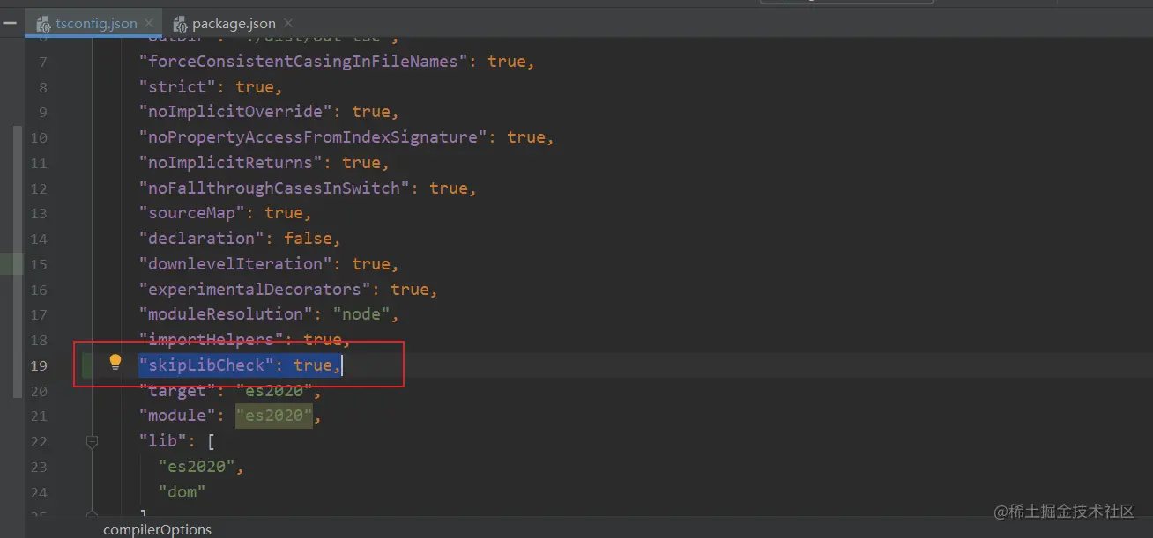
Task: Click the "node" value of moduleResolution
Action: click(x=361, y=314)
